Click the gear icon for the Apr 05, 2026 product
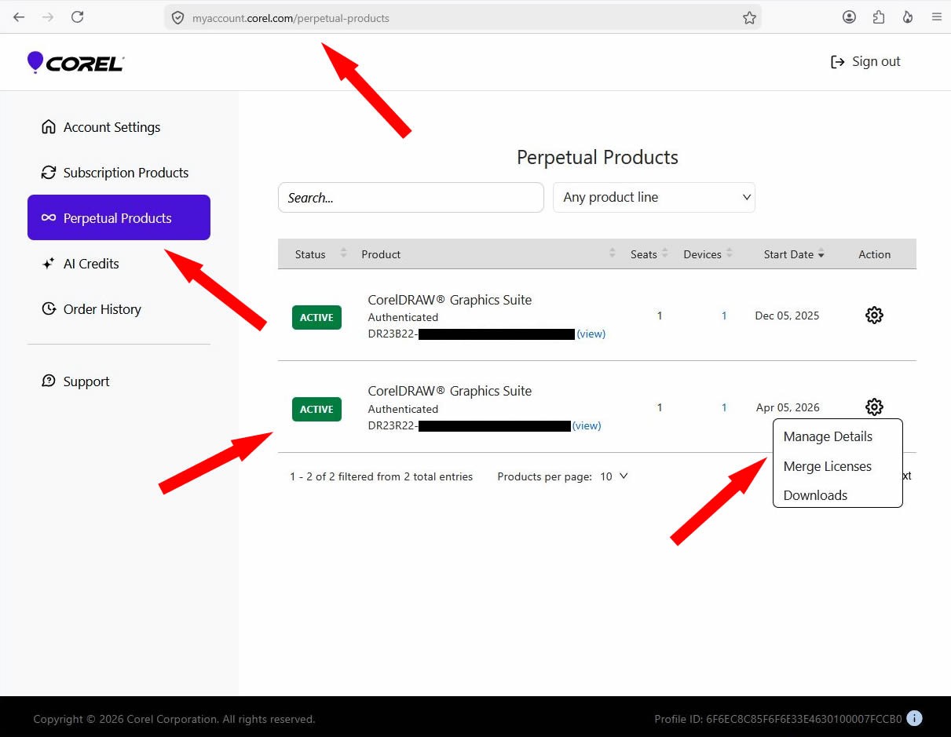The image size is (951, 737). pos(874,407)
